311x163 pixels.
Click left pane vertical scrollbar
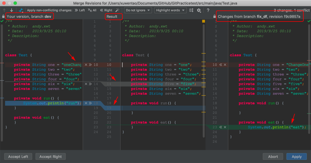click(2, 83)
